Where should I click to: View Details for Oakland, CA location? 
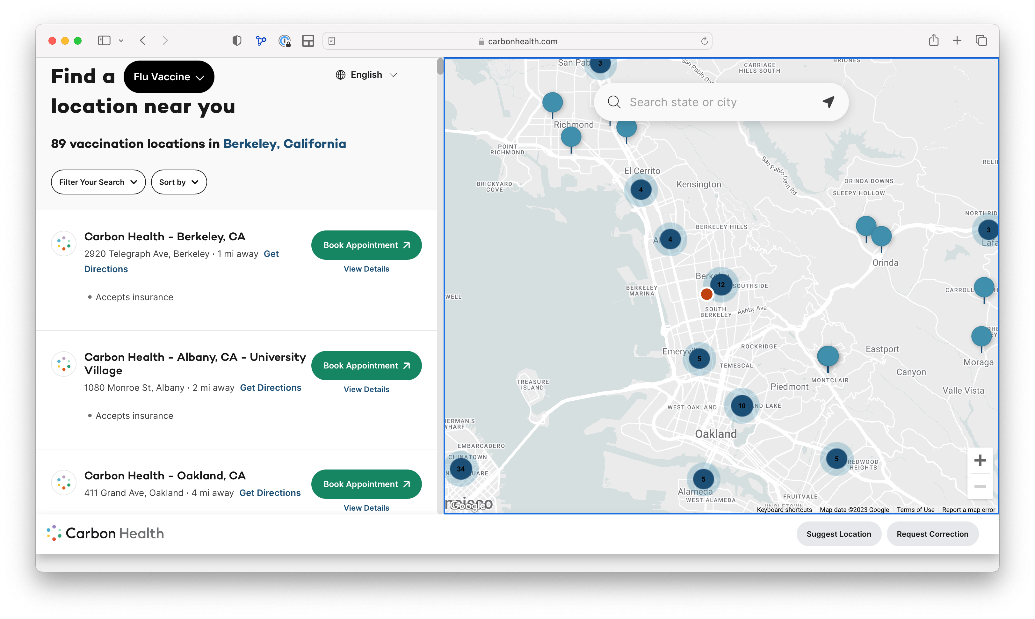click(366, 508)
